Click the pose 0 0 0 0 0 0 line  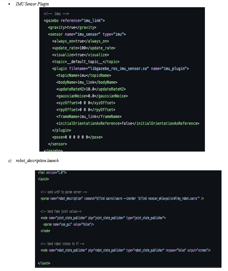77,137
